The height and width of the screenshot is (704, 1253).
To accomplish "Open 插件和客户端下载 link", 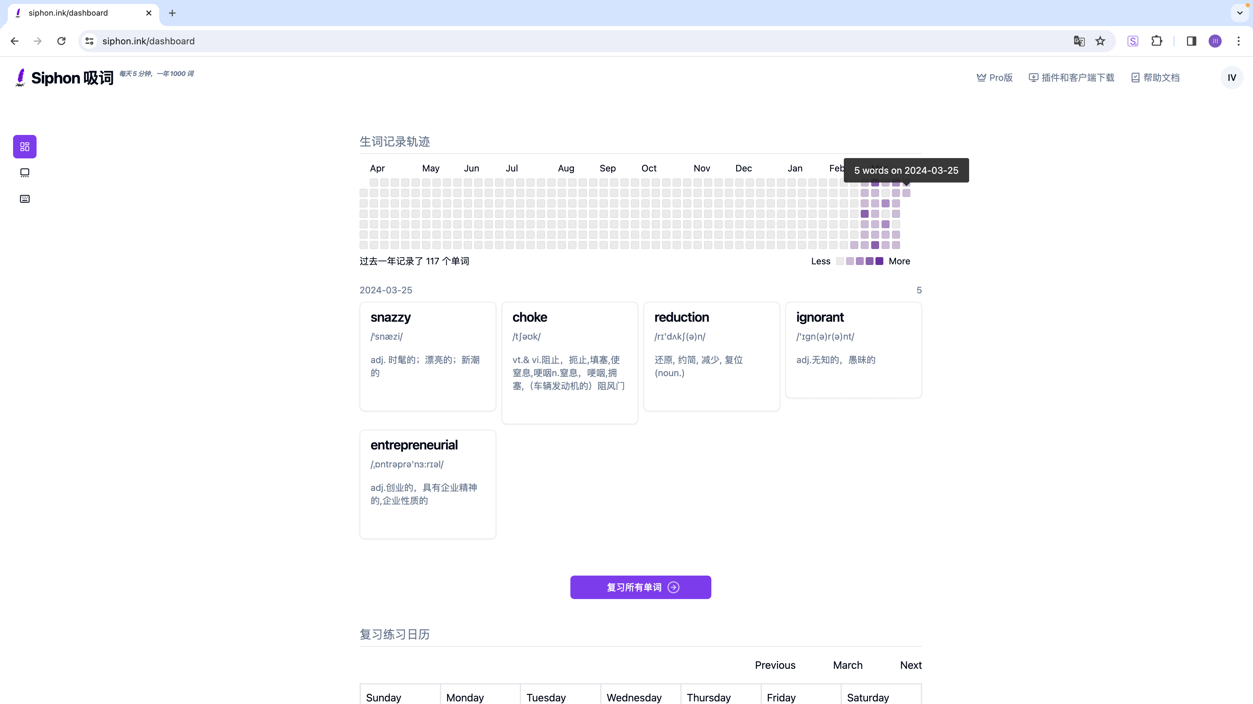I will (1072, 78).
